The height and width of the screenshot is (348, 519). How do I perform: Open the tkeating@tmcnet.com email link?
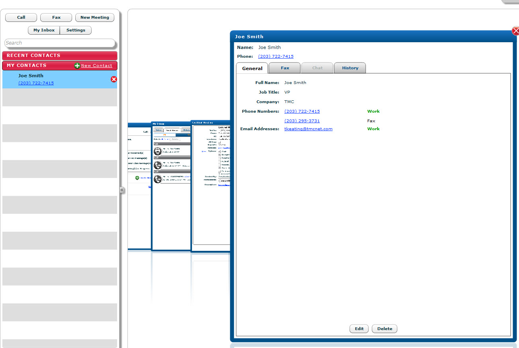[x=308, y=129]
